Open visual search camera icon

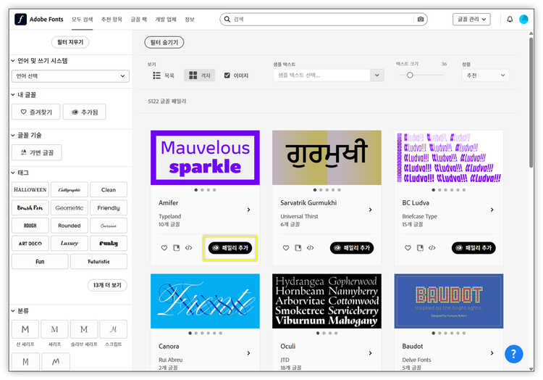pos(421,19)
